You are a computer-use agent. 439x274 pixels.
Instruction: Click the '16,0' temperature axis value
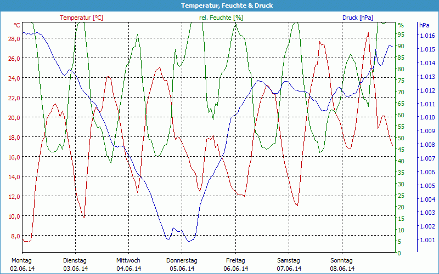[x=14, y=157]
